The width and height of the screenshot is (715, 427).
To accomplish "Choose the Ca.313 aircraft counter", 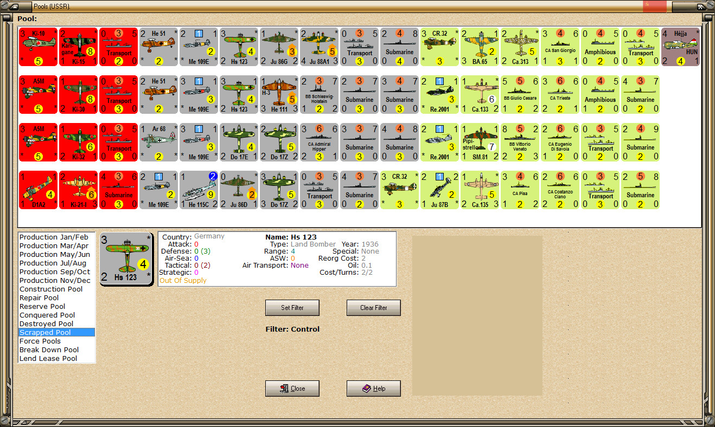I will click(520, 47).
